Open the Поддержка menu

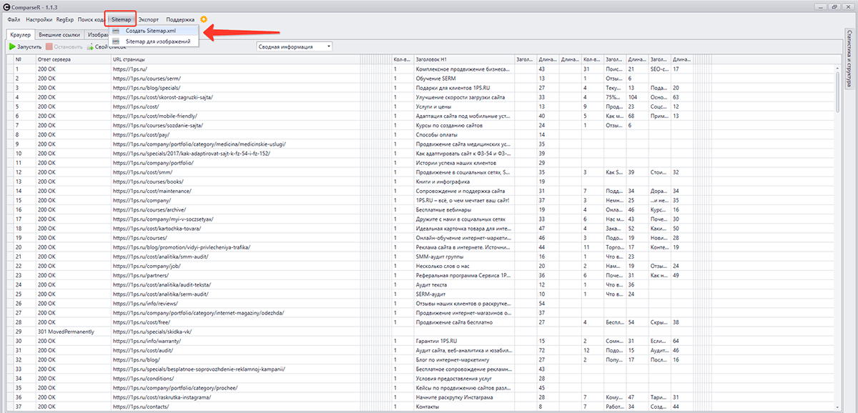click(x=179, y=19)
